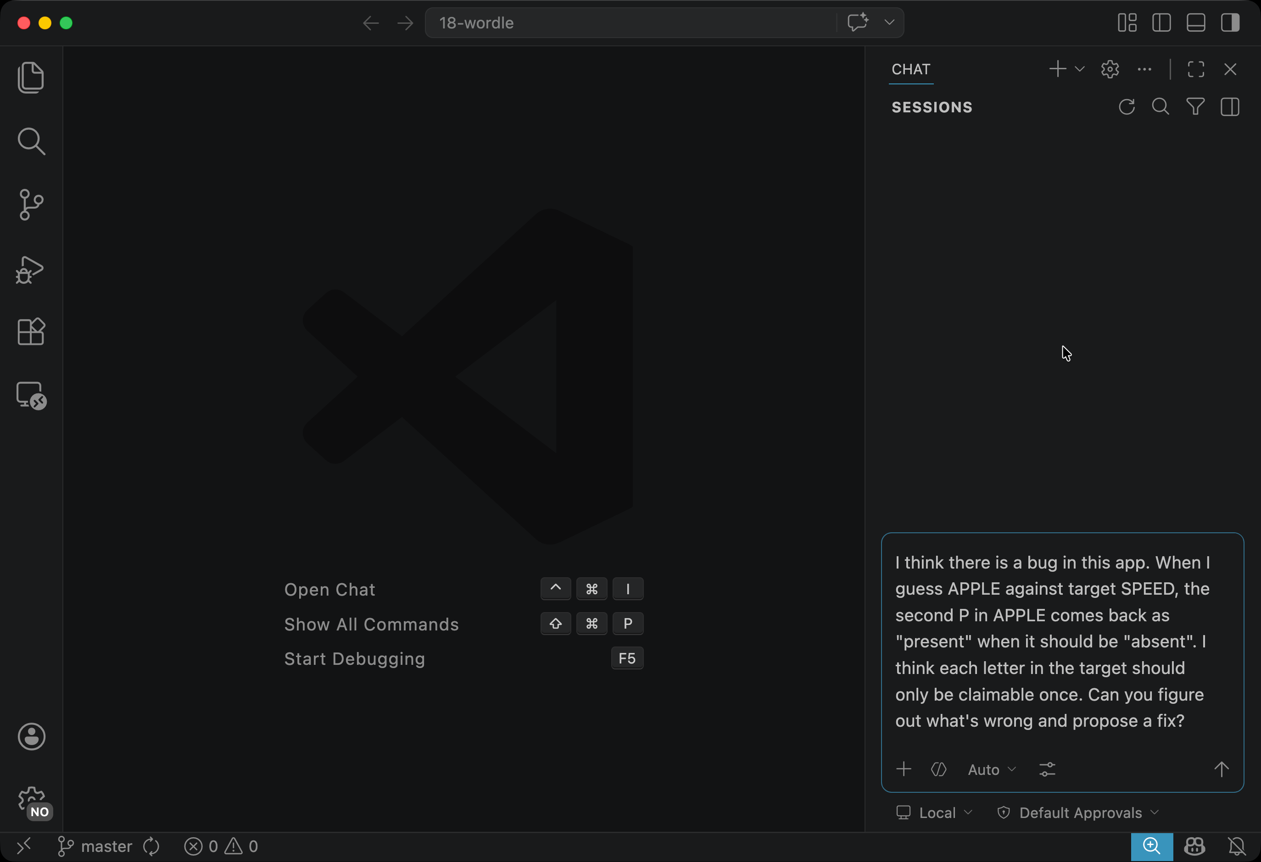1261x862 pixels.
Task: Open the Search view in activity bar
Action: (31, 142)
